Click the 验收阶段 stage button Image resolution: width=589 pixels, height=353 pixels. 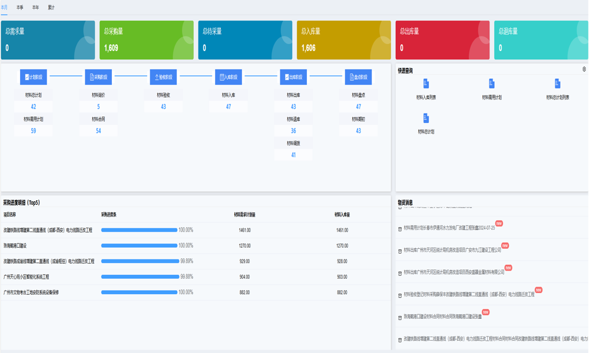(163, 77)
